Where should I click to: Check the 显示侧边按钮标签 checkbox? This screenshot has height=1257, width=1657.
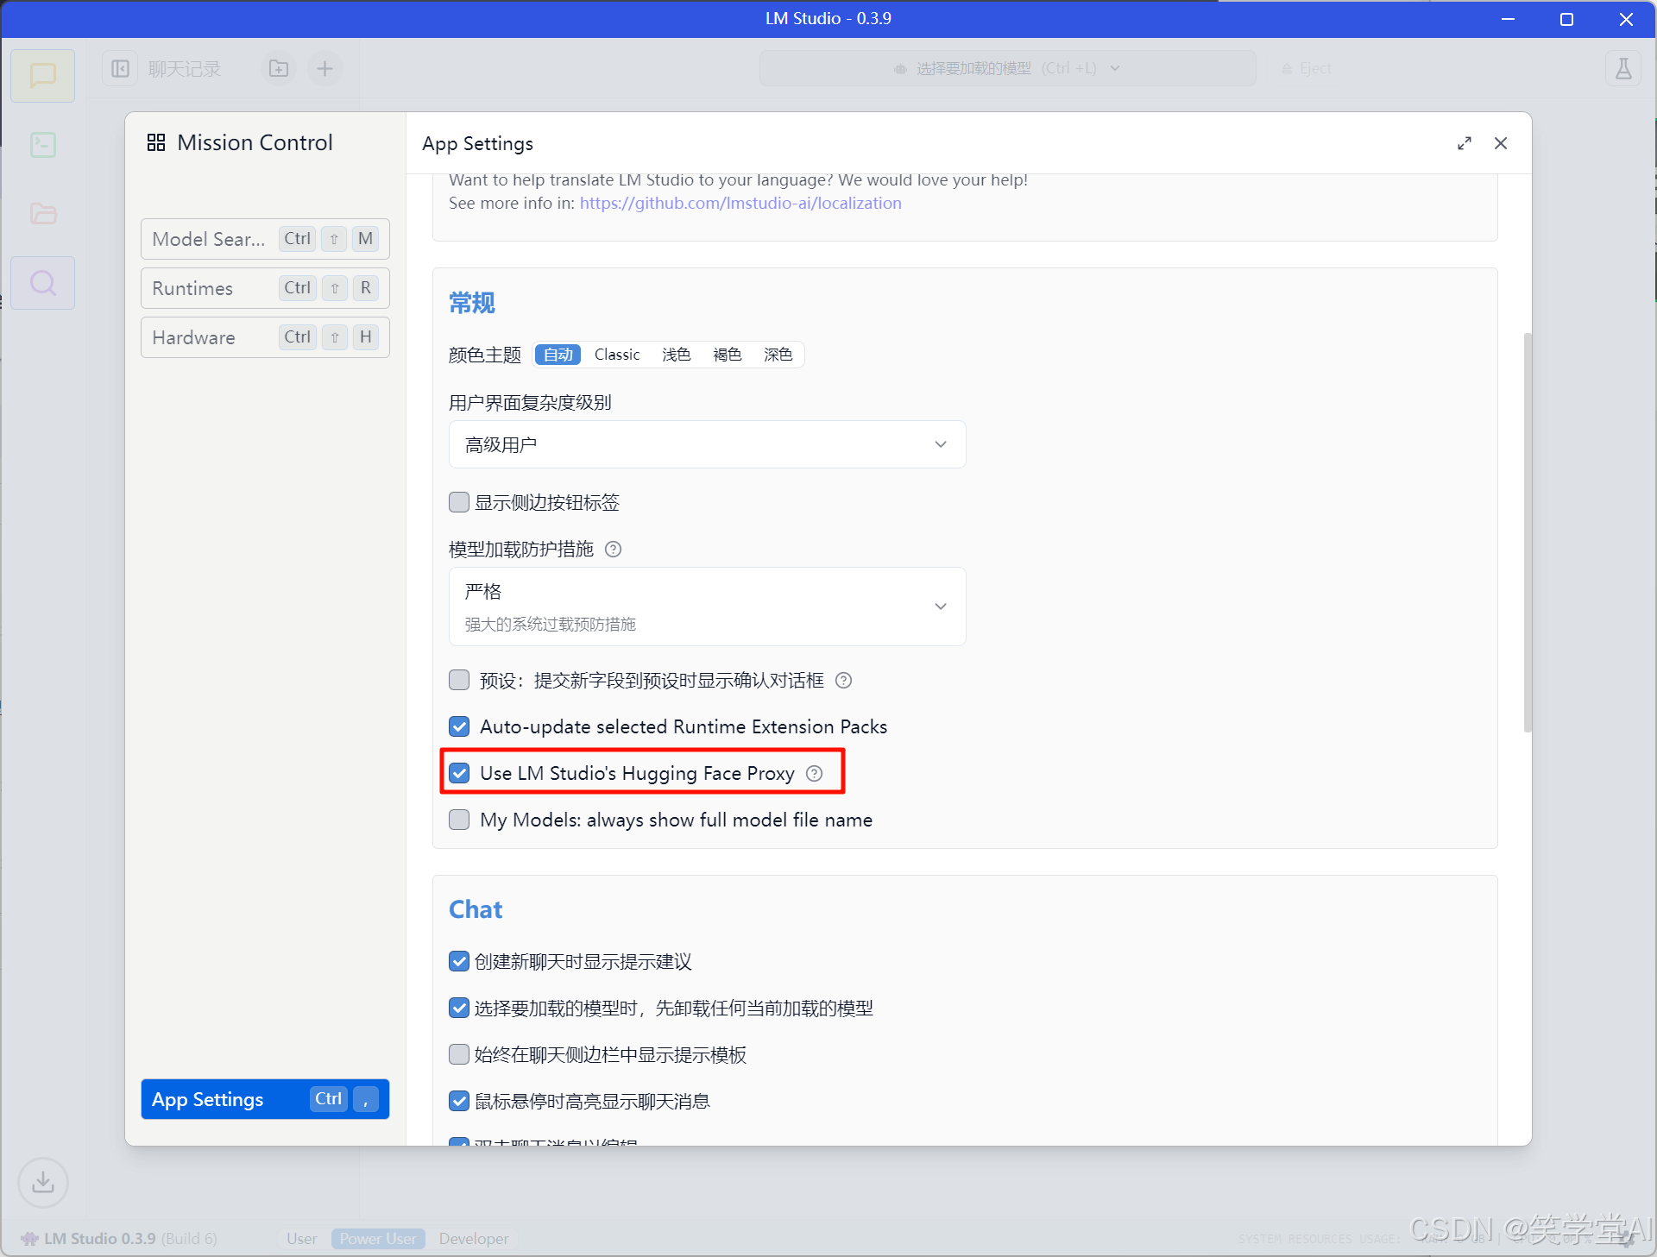point(460,502)
